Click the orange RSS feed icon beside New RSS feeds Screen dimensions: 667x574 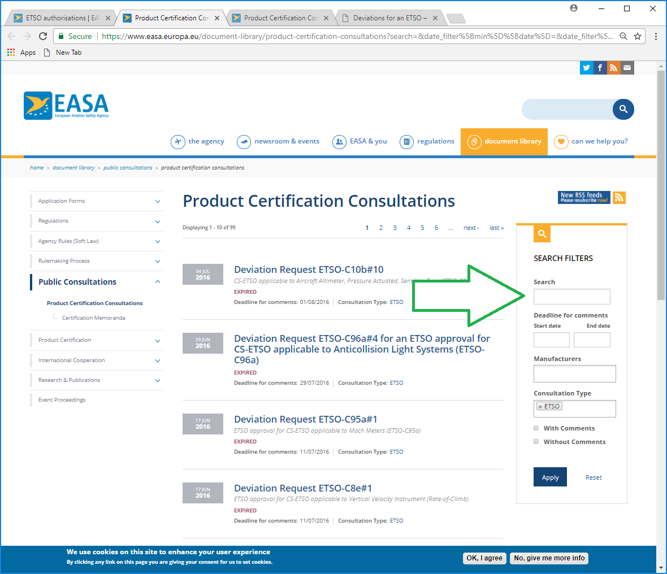point(619,197)
